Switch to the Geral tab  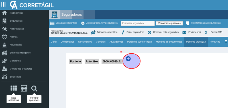coord(54,42)
